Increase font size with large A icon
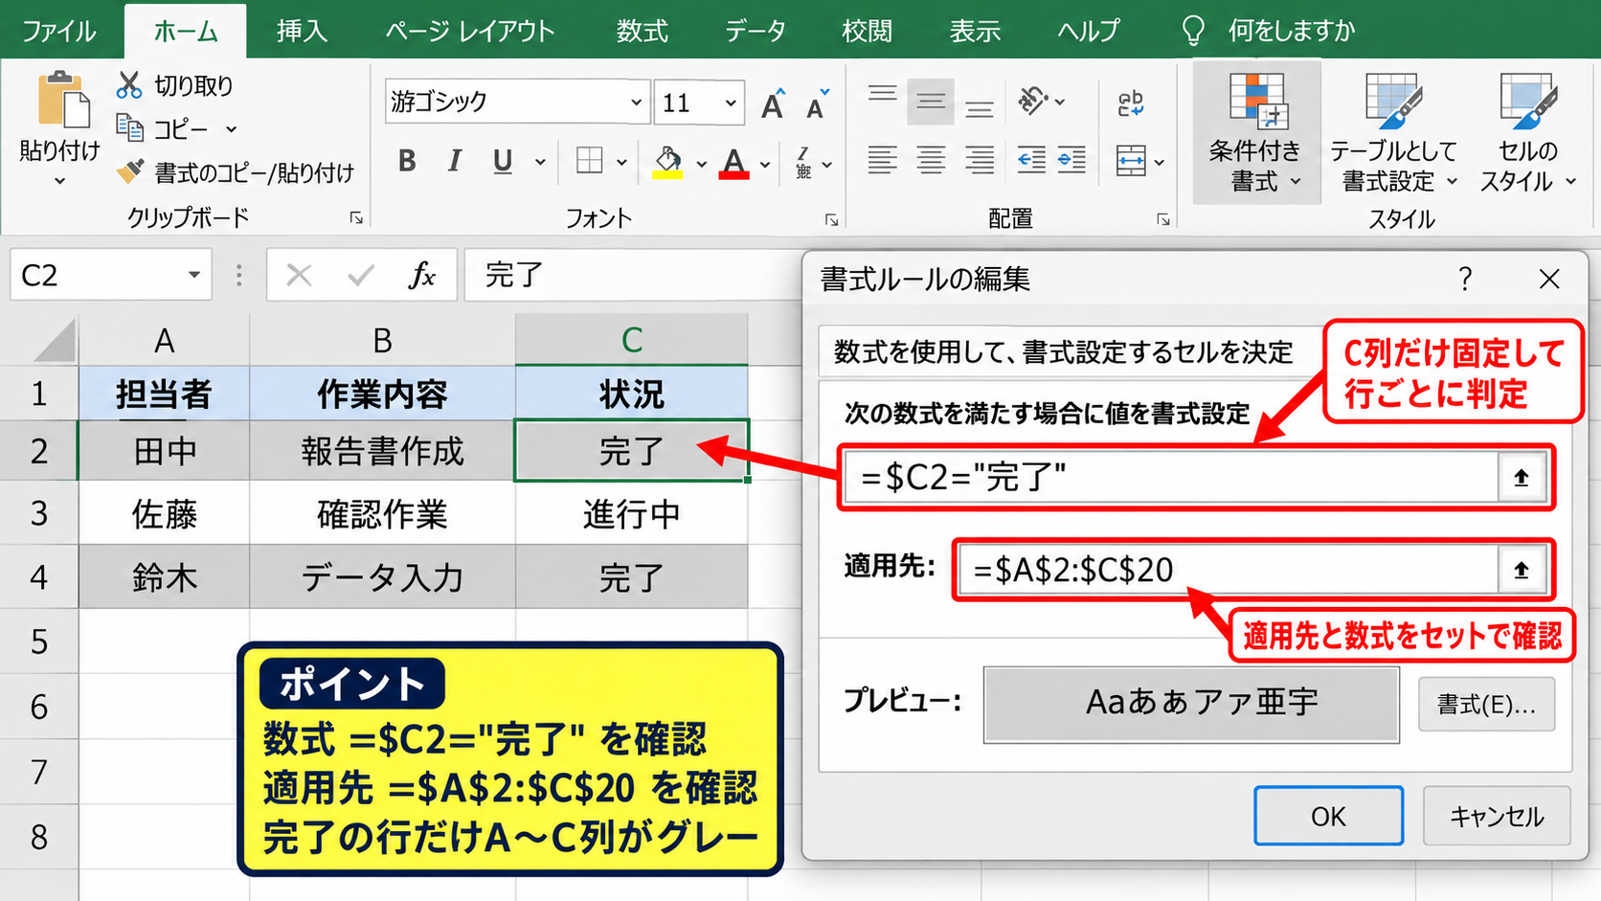Image resolution: width=1601 pixels, height=901 pixels. point(774,103)
